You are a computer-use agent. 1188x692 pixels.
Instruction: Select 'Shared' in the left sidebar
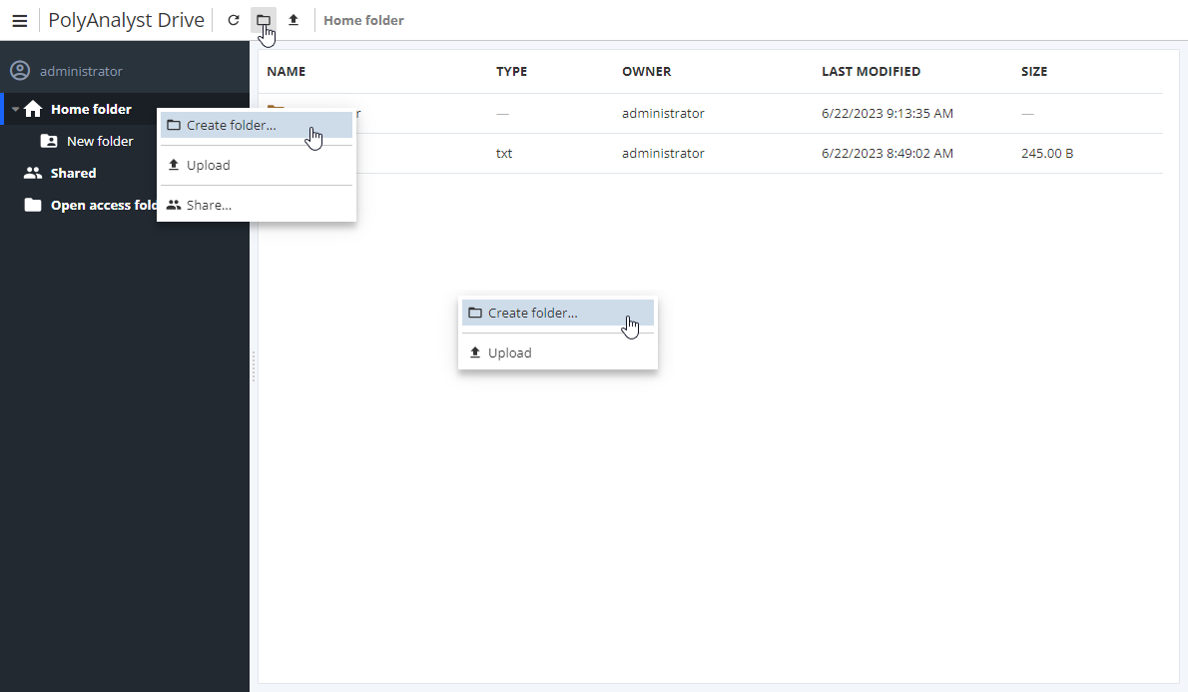tap(72, 173)
